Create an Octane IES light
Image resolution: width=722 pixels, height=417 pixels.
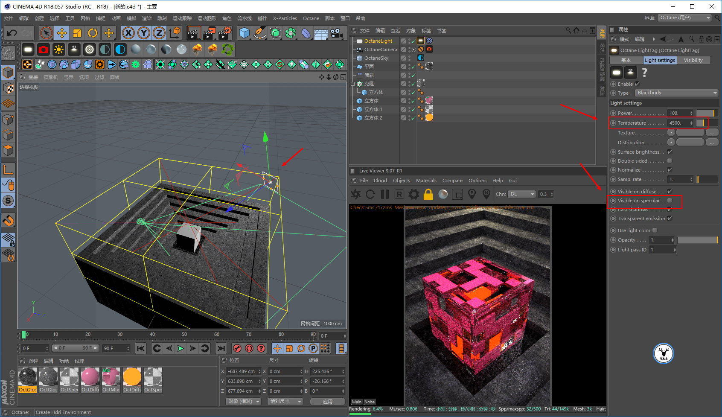click(74, 50)
